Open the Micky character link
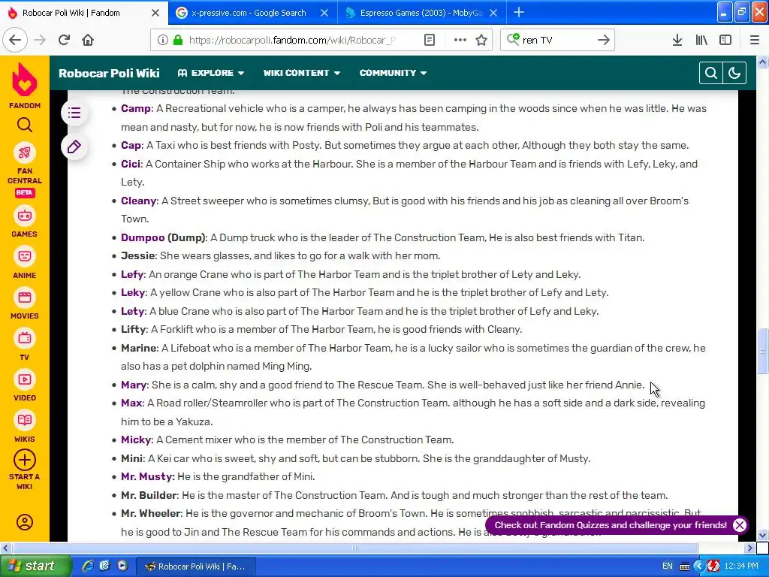 tap(136, 440)
